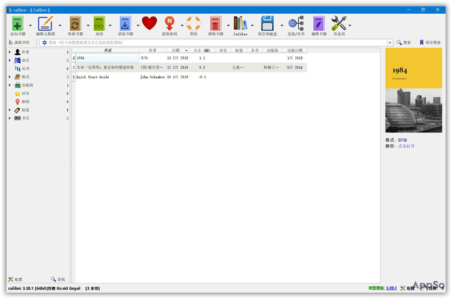
Task: Open the Read (阅读) dropdown arrow
Action: coord(110,25)
